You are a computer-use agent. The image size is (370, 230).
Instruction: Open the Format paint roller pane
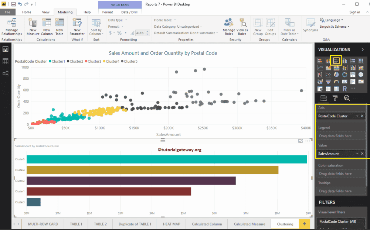click(x=335, y=98)
